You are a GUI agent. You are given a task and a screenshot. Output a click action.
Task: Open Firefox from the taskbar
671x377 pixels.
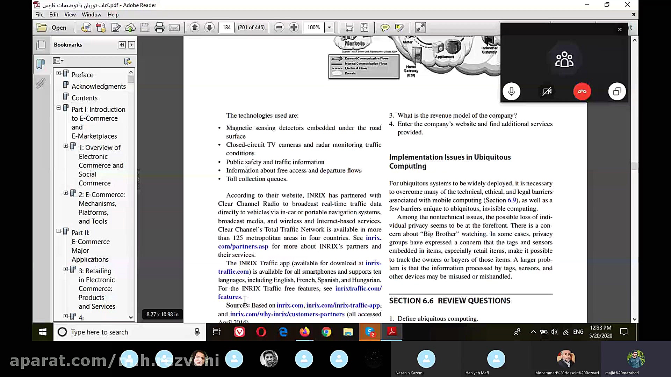pos(304,332)
